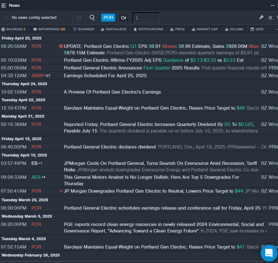The height and width of the screenshot is (263, 278).
Task: Click the Thursday April 10, 2025 date header
Action: pos(24,155)
